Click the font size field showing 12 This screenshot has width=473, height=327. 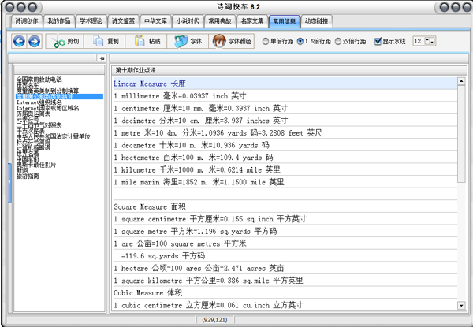[x=419, y=41]
